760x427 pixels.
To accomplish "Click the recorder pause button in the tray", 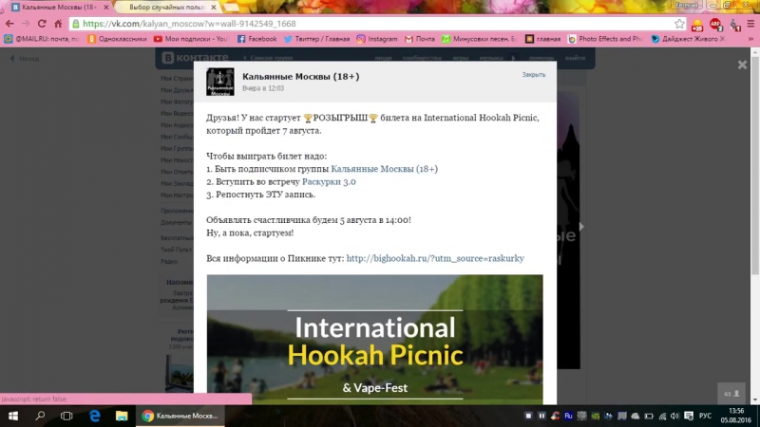I will pos(541,416).
